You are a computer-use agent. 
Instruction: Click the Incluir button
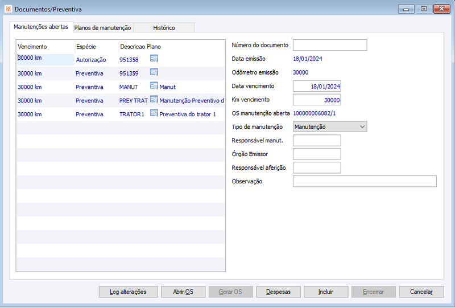click(326, 292)
